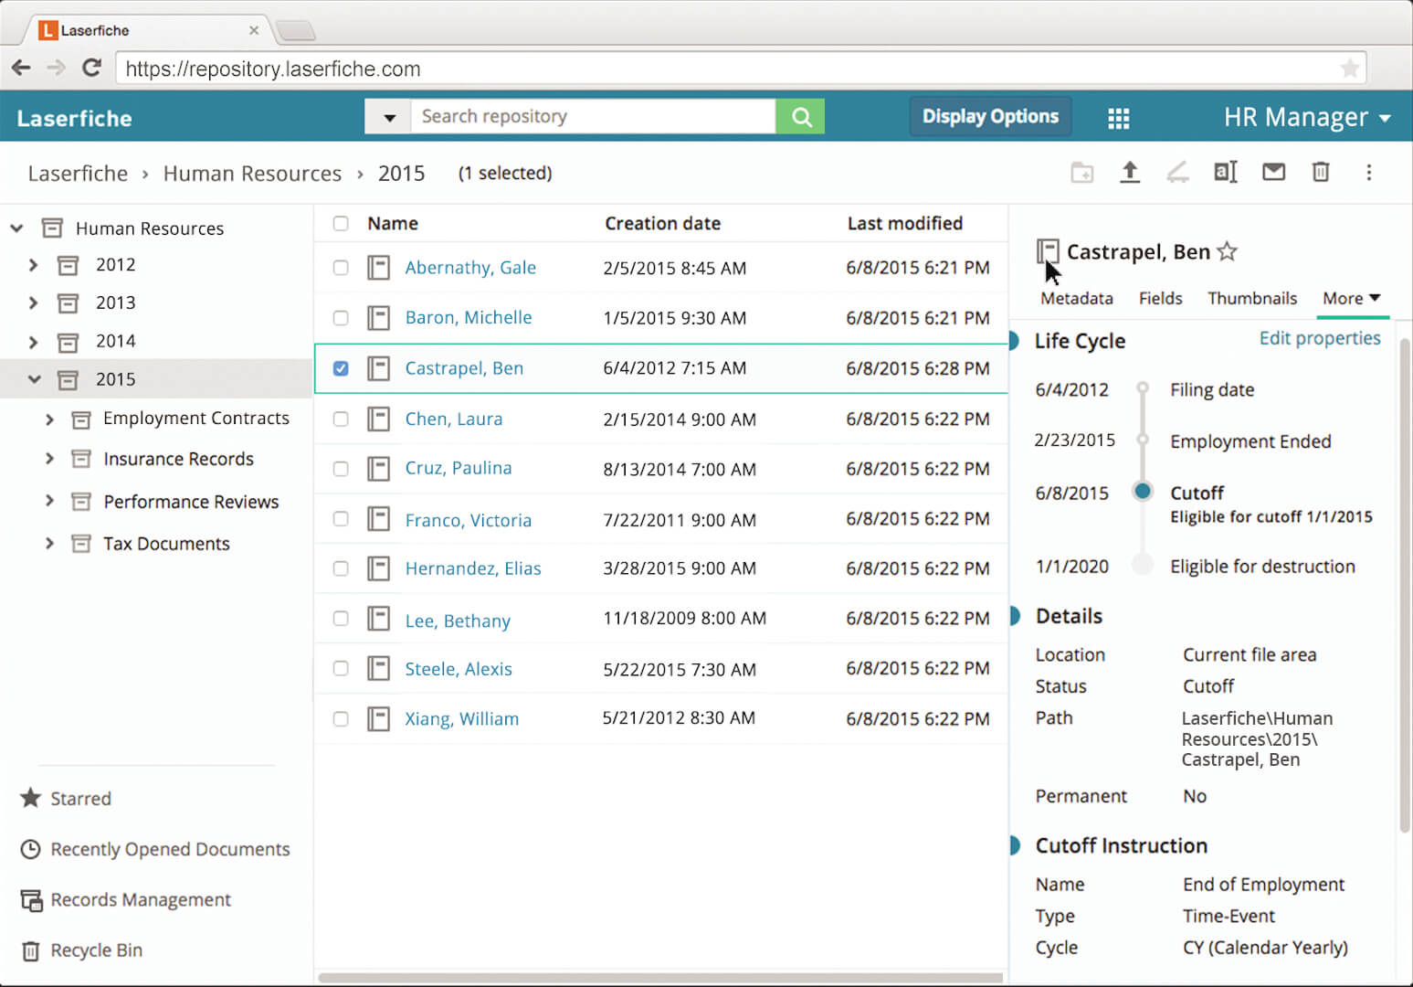Click the record icon beside Lee, Bethany
1413x987 pixels.
coord(378,619)
